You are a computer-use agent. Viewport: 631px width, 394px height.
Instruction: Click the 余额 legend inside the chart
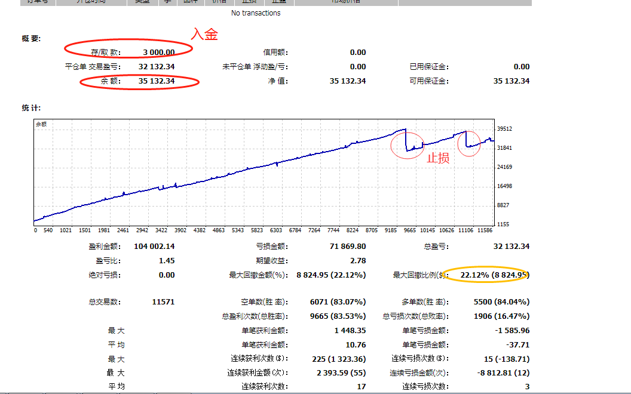pos(41,124)
